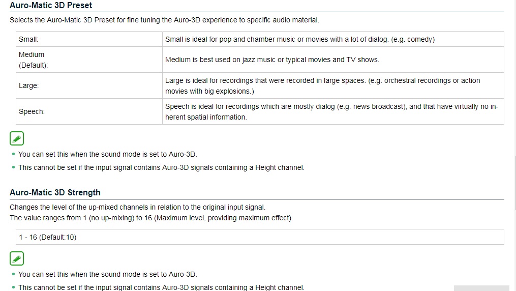Click the Height channel note under the Preset section
The width and height of the screenshot is (516, 291).
click(161, 167)
